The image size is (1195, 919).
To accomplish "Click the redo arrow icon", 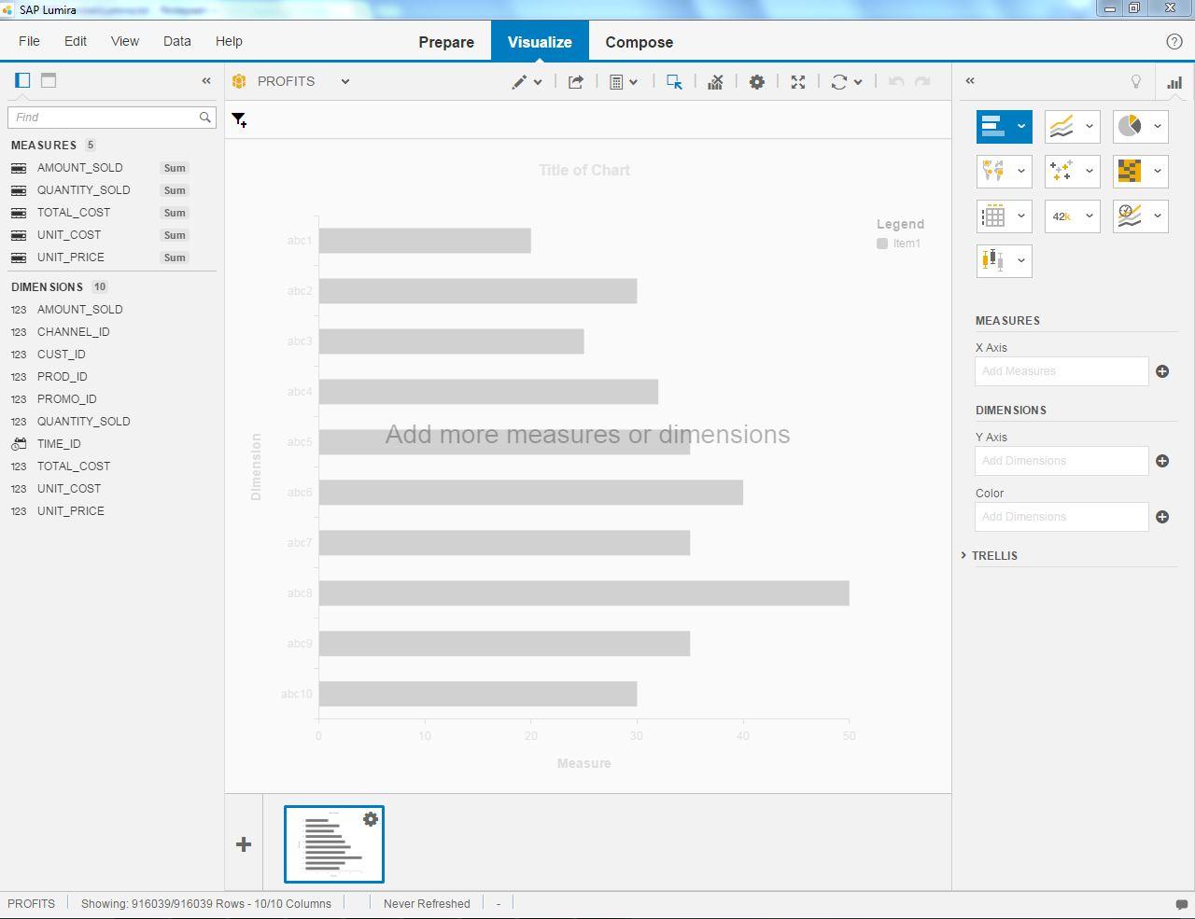I will pyautogui.click(x=922, y=82).
